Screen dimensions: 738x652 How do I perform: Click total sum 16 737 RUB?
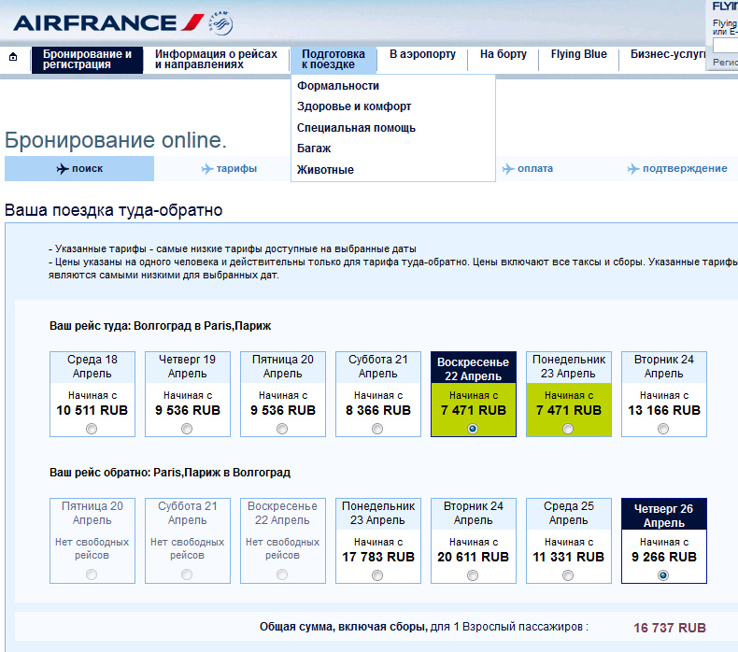click(670, 628)
